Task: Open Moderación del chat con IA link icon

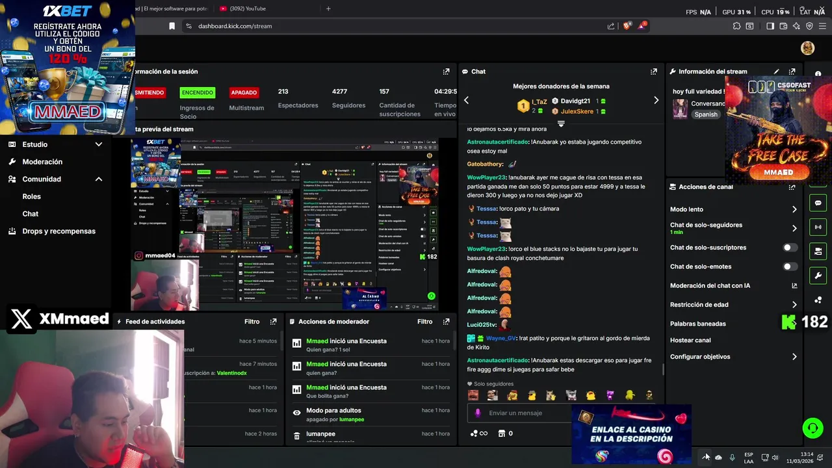Action: (794, 285)
